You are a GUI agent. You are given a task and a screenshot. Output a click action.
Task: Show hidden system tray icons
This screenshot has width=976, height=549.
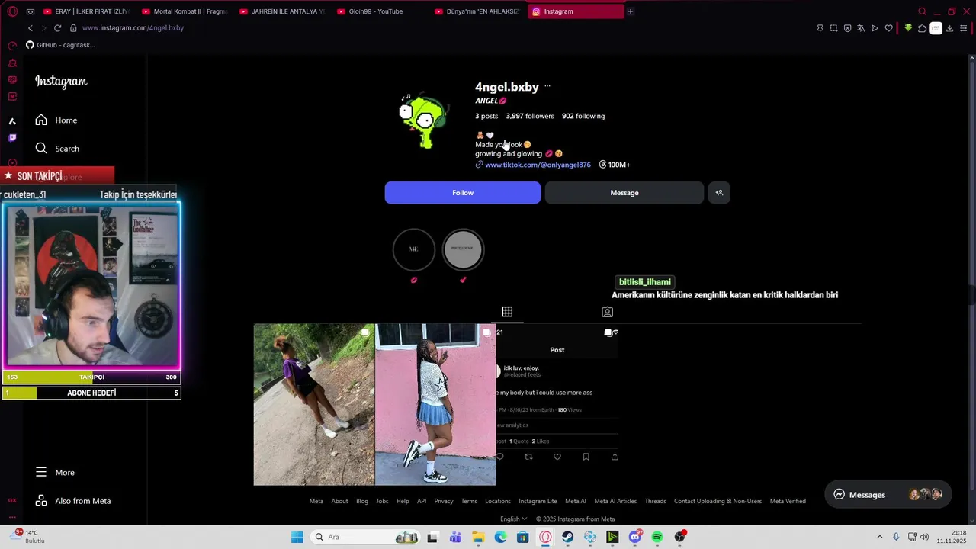pos(879,538)
